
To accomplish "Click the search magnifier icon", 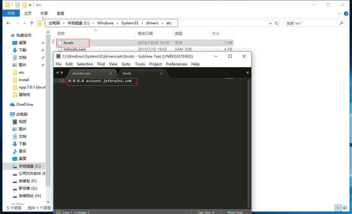I will (x=341, y=23).
